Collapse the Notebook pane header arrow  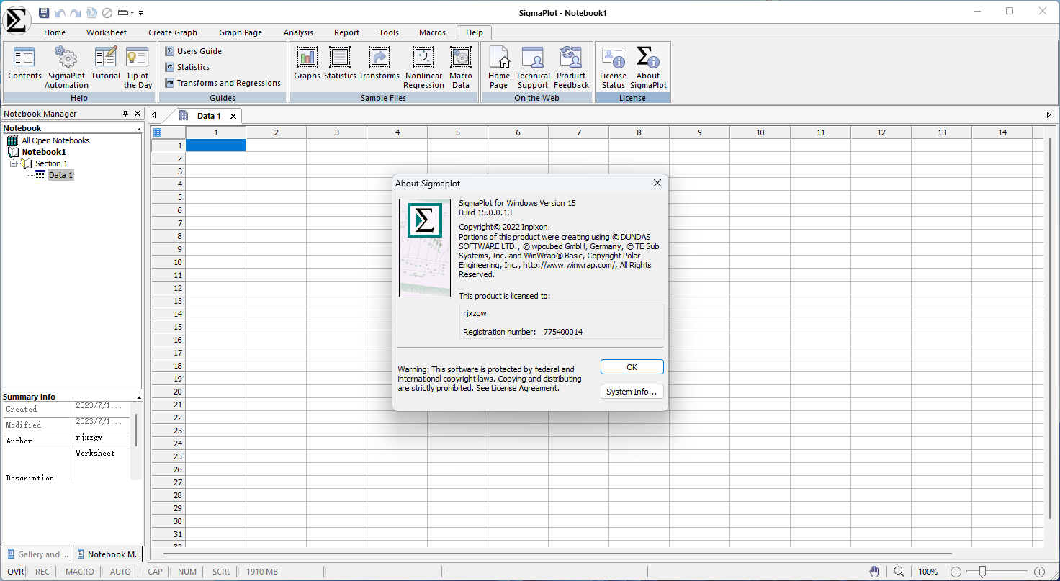(139, 129)
